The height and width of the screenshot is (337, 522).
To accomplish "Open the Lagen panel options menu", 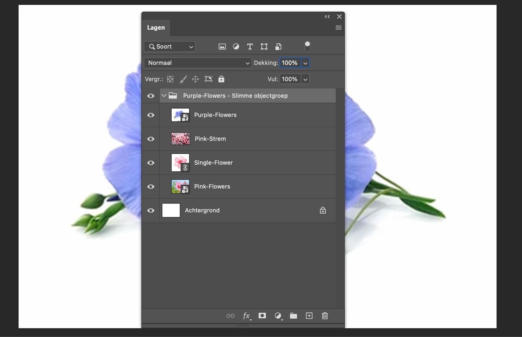I will click(339, 28).
